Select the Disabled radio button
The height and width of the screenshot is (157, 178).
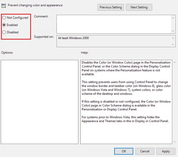[4, 32]
